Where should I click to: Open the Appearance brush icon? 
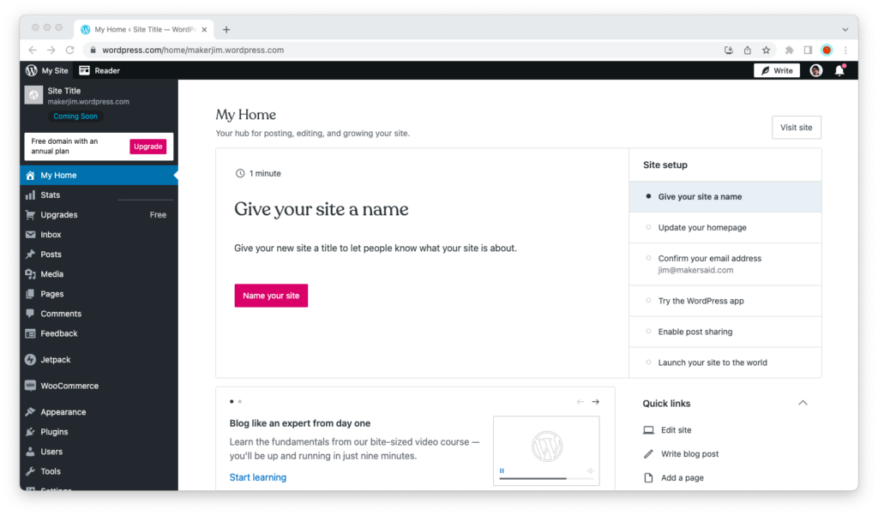click(30, 412)
